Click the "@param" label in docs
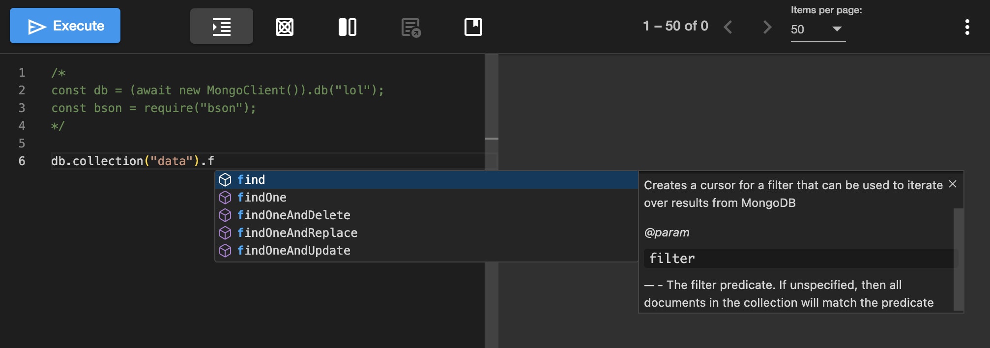Screen dimensions: 990x348 point(667,232)
